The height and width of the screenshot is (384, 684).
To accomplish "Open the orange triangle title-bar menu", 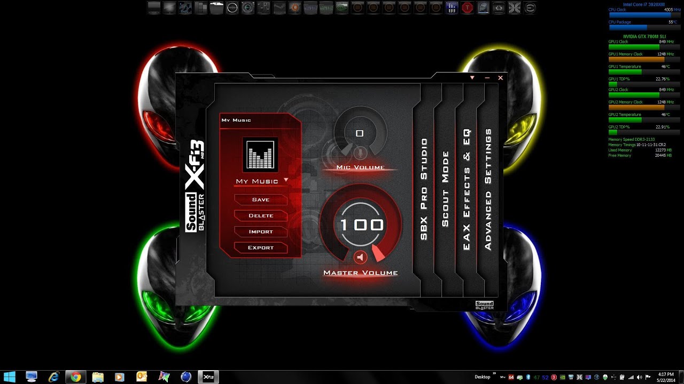I will (x=472, y=78).
